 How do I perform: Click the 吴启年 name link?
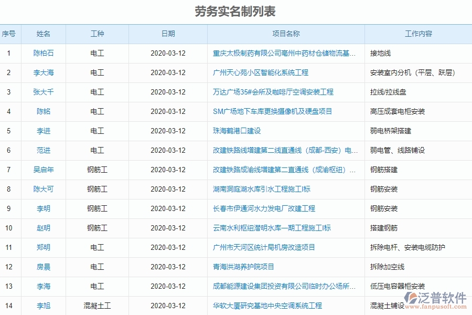tap(43, 170)
